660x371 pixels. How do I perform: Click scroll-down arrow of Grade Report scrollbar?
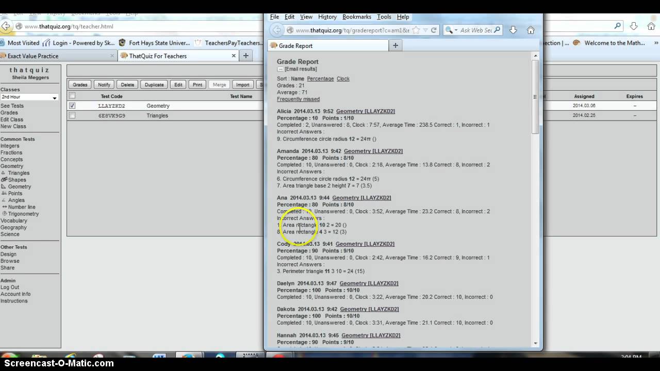[x=535, y=343]
